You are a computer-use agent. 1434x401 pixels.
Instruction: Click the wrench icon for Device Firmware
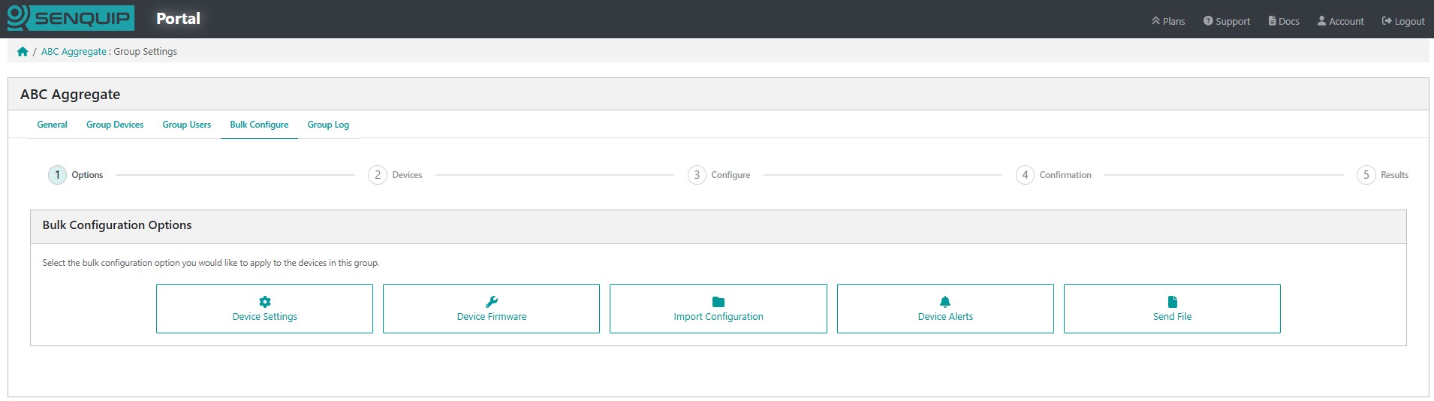tap(492, 302)
